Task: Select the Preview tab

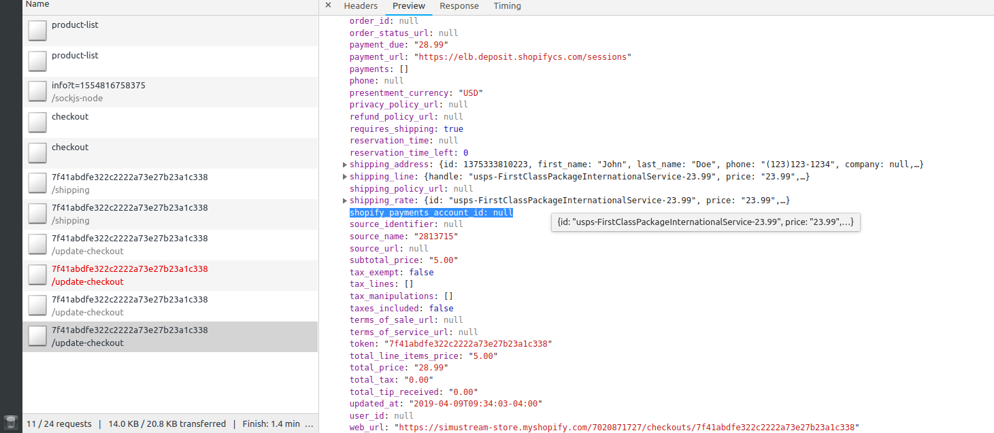Action: pos(409,6)
